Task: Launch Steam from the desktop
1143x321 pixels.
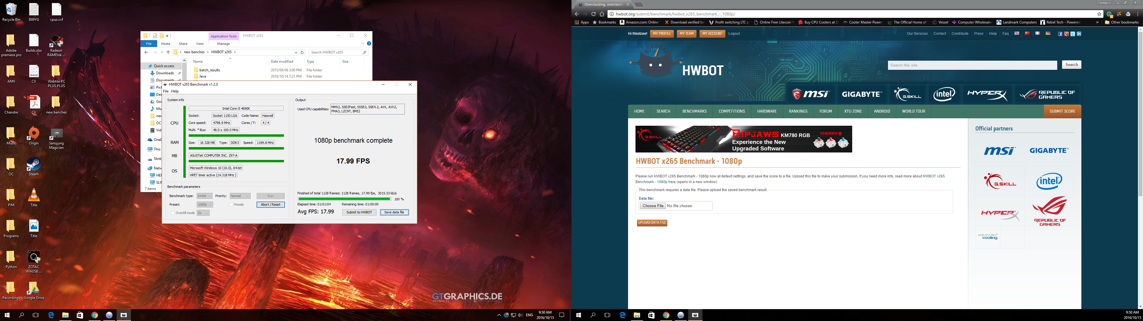Action: pos(34,167)
